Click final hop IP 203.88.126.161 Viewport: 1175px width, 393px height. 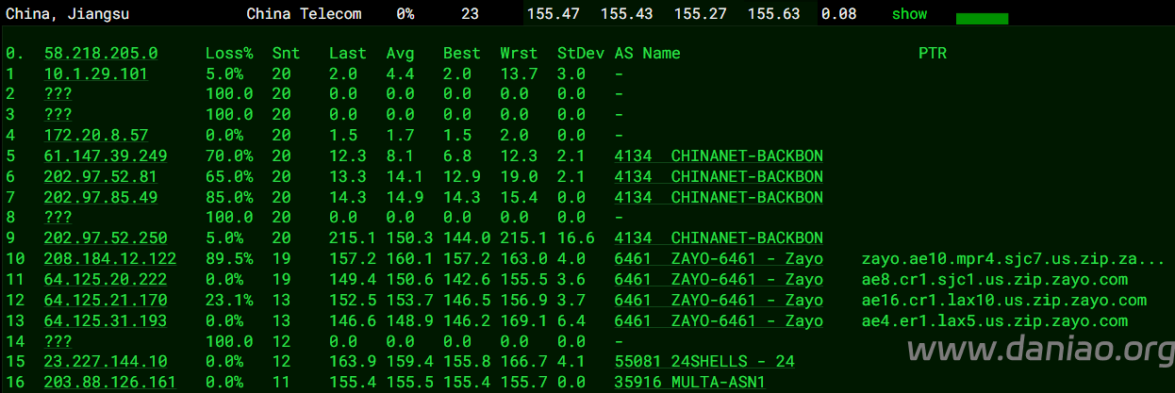click(x=110, y=383)
